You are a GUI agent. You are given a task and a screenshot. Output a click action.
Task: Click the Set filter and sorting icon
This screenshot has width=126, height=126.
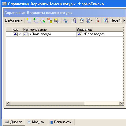click(x=74, y=20)
